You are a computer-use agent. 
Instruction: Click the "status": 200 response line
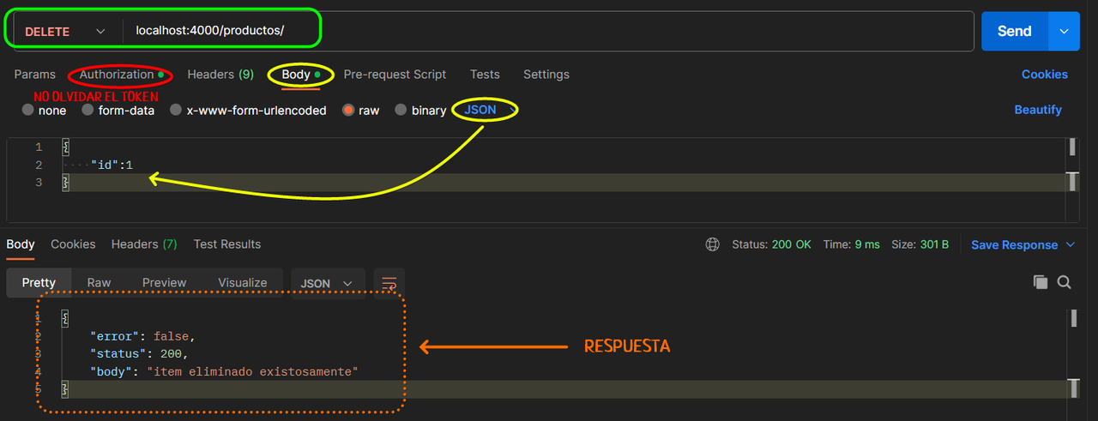[139, 353]
